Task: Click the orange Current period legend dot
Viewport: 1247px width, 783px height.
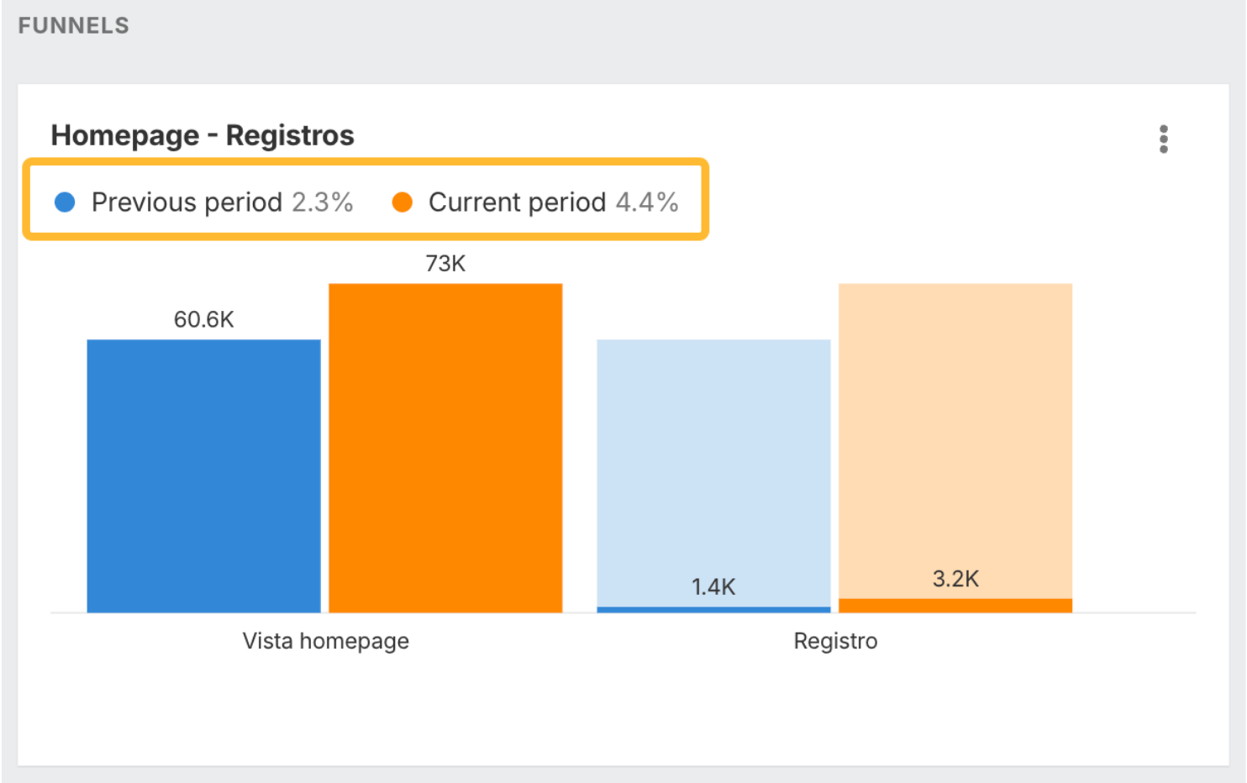Action: click(403, 202)
